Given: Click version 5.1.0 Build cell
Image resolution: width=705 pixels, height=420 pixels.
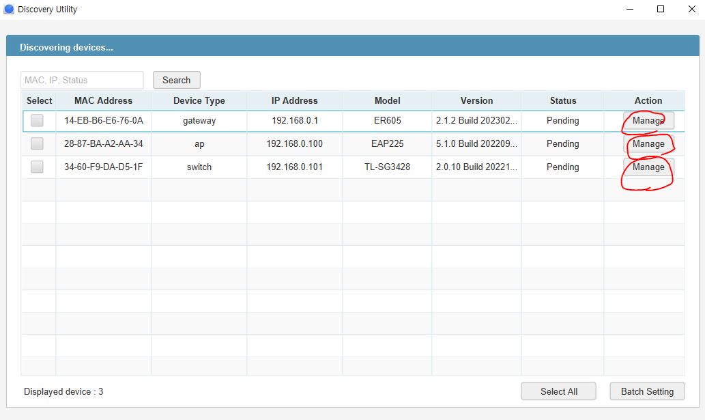Looking at the screenshot, I should (x=476, y=144).
